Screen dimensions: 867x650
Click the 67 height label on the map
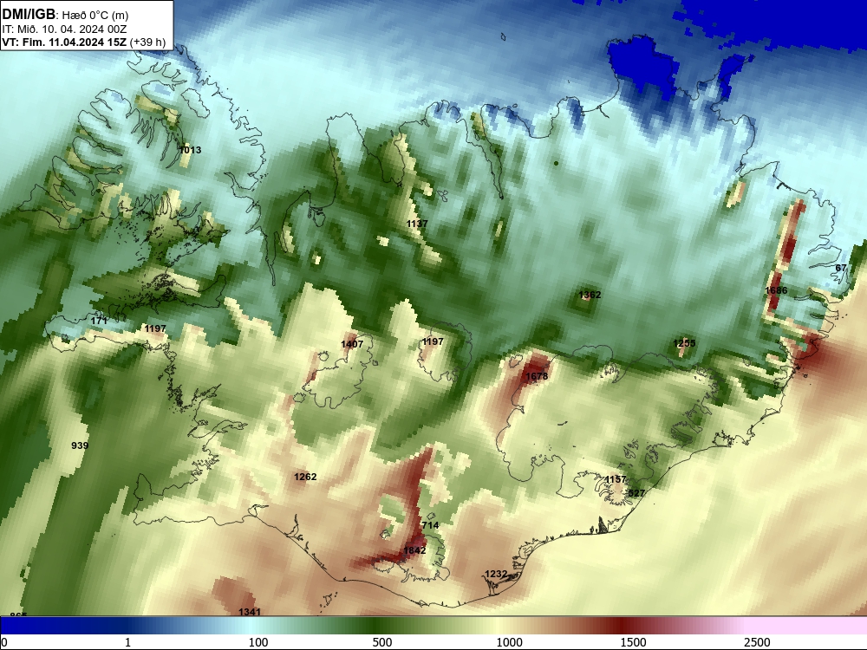click(x=841, y=268)
